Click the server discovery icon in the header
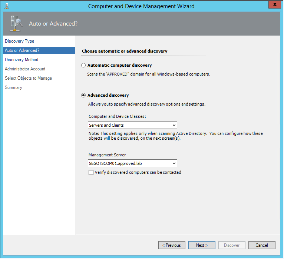The height and width of the screenshot is (259, 284). [x=16, y=24]
